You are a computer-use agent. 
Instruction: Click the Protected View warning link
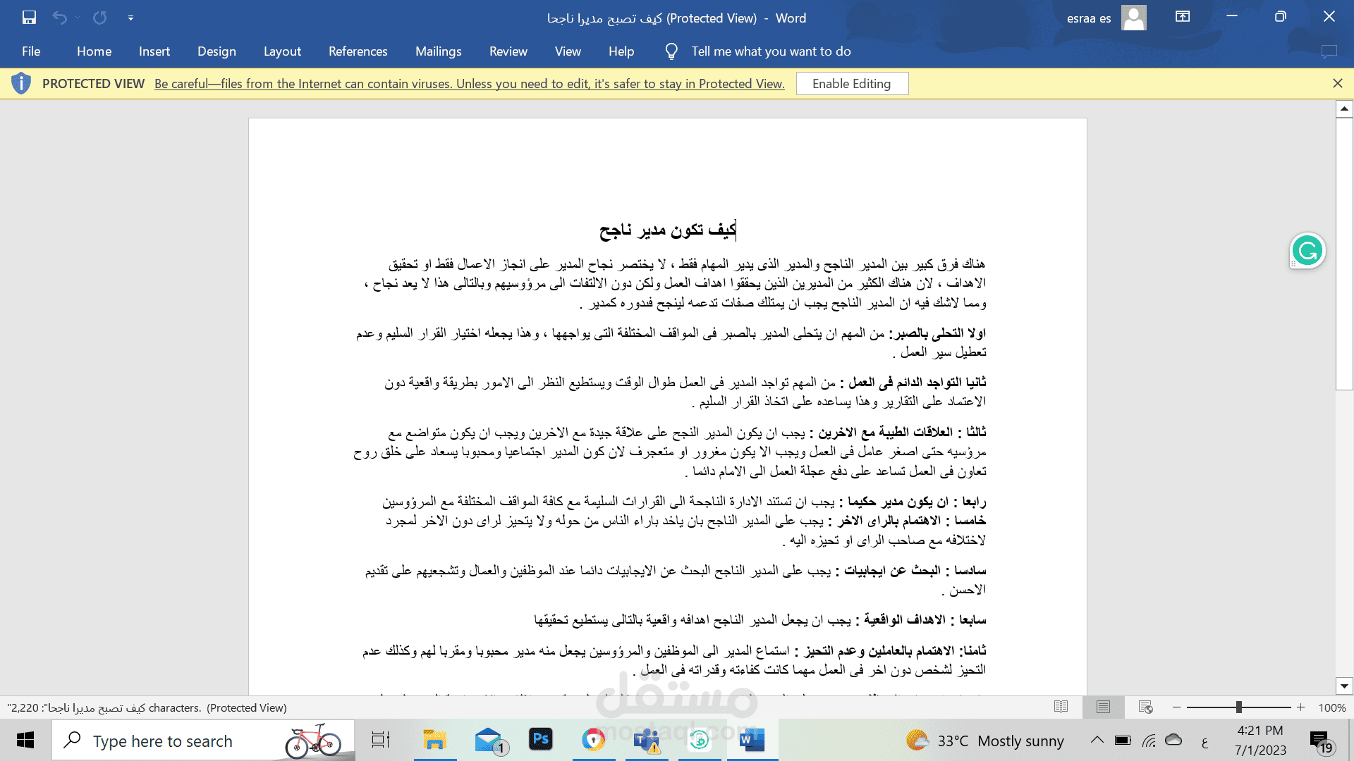tap(470, 84)
